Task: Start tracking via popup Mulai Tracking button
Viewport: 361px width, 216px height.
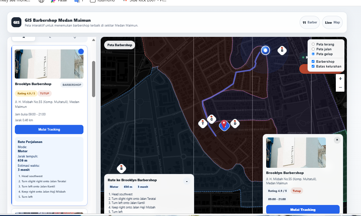Action: pyautogui.click(x=303, y=209)
